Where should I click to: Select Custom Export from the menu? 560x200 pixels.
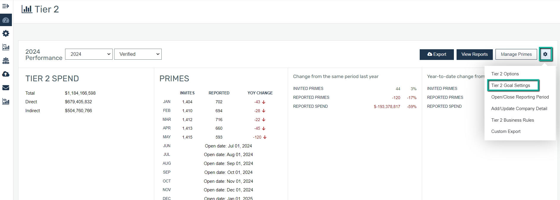click(x=506, y=131)
